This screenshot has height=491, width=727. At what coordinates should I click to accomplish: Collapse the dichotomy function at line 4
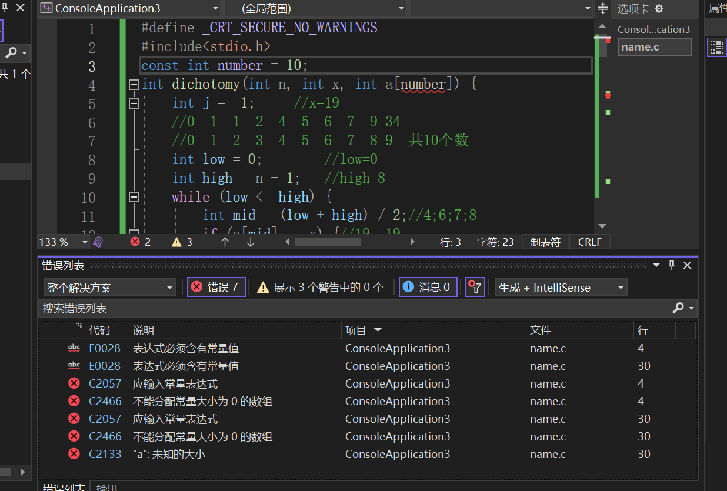[134, 85]
